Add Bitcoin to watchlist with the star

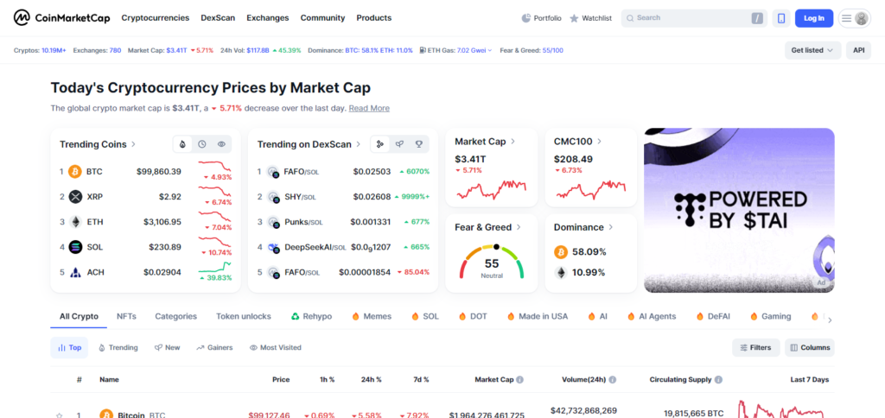tap(60, 415)
